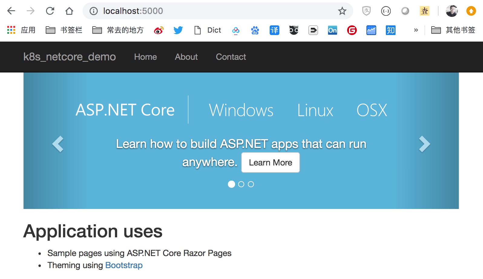Open the 应用 apps shortcut
This screenshot has height=279, width=483.
21,30
